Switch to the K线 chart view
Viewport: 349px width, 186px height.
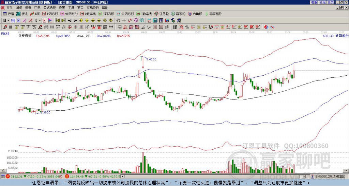coord(35,14)
